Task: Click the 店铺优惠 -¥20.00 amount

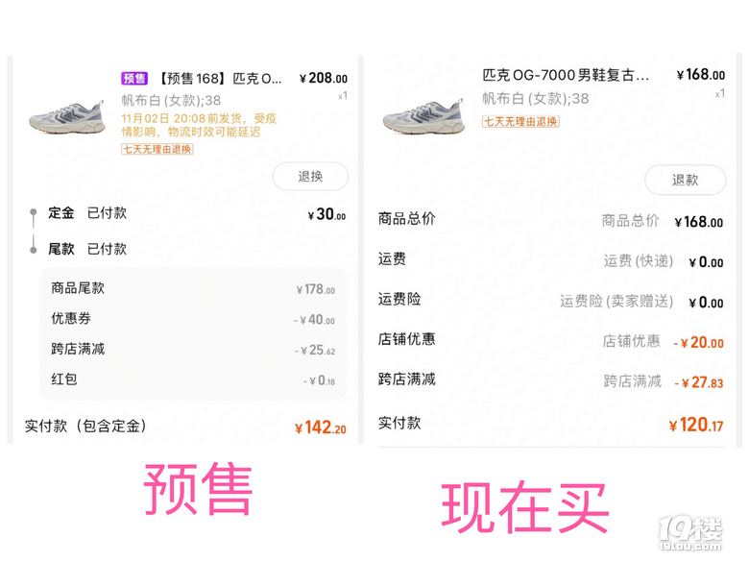Action: pos(698,342)
